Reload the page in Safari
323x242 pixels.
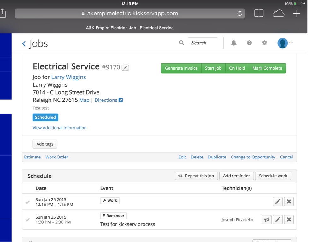(x=239, y=14)
